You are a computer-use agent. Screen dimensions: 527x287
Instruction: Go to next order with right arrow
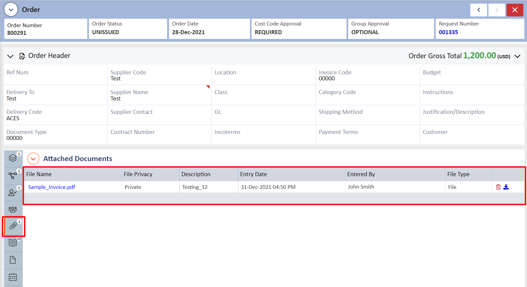pyautogui.click(x=497, y=10)
